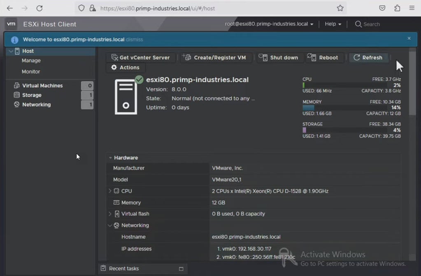
Task: Collapse the Networking hardware row
Action: [109, 225]
